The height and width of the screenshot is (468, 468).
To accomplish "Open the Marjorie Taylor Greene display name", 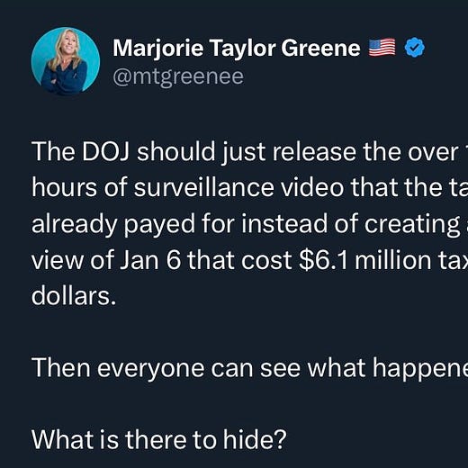I will tap(237, 48).
